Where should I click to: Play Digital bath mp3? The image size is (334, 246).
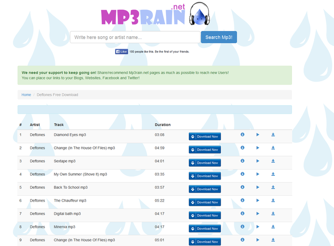258,214
